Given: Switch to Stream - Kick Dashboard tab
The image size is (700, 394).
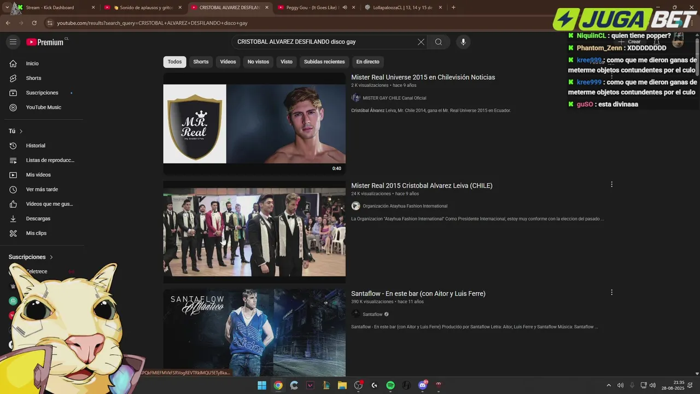Looking at the screenshot, I should (x=50, y=8).
